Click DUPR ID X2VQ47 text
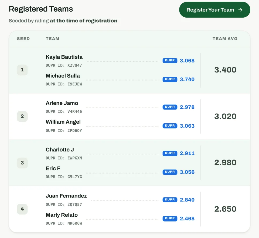The image size is (259, 238). click(64, 65)
